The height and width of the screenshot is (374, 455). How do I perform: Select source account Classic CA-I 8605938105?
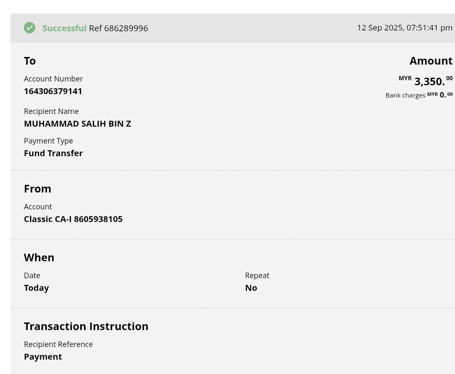73,219
